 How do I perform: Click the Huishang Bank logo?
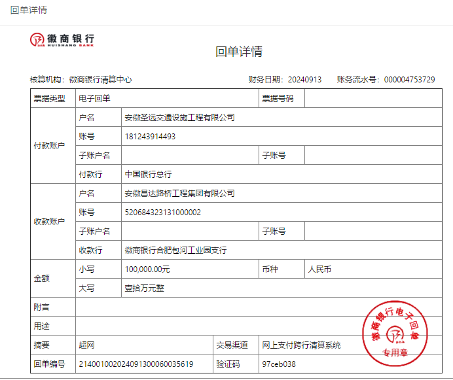[62, 40]
